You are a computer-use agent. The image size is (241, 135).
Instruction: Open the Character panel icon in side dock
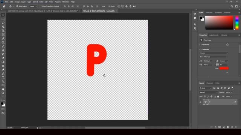[195, 24]
